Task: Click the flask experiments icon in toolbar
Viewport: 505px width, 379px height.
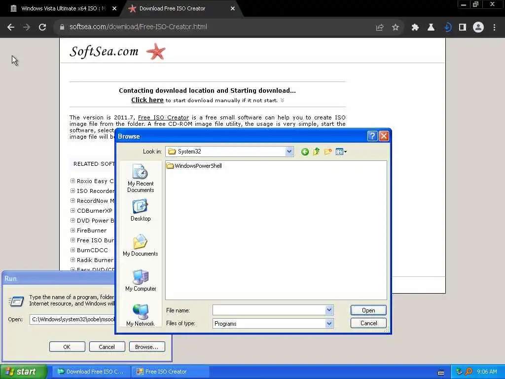Action: 431,28
